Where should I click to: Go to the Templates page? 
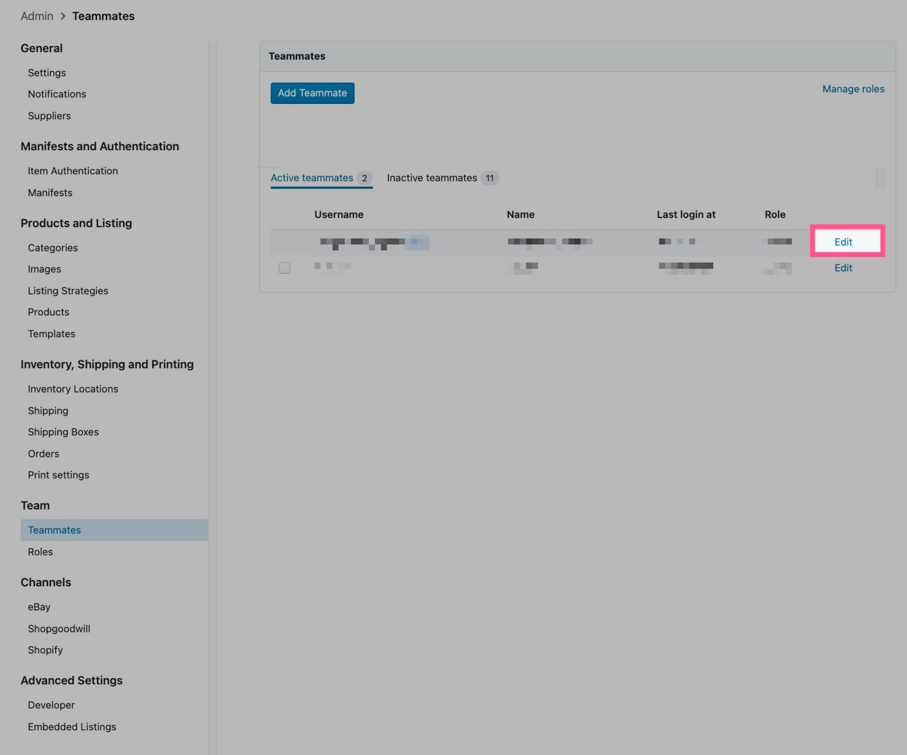point(52,334)
